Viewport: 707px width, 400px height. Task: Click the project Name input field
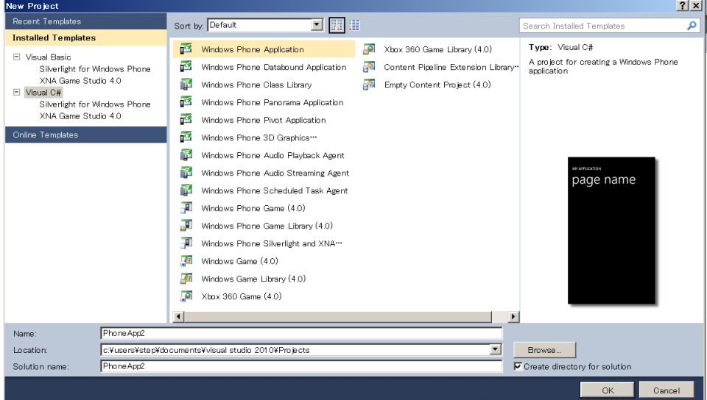tap(301, 333)
